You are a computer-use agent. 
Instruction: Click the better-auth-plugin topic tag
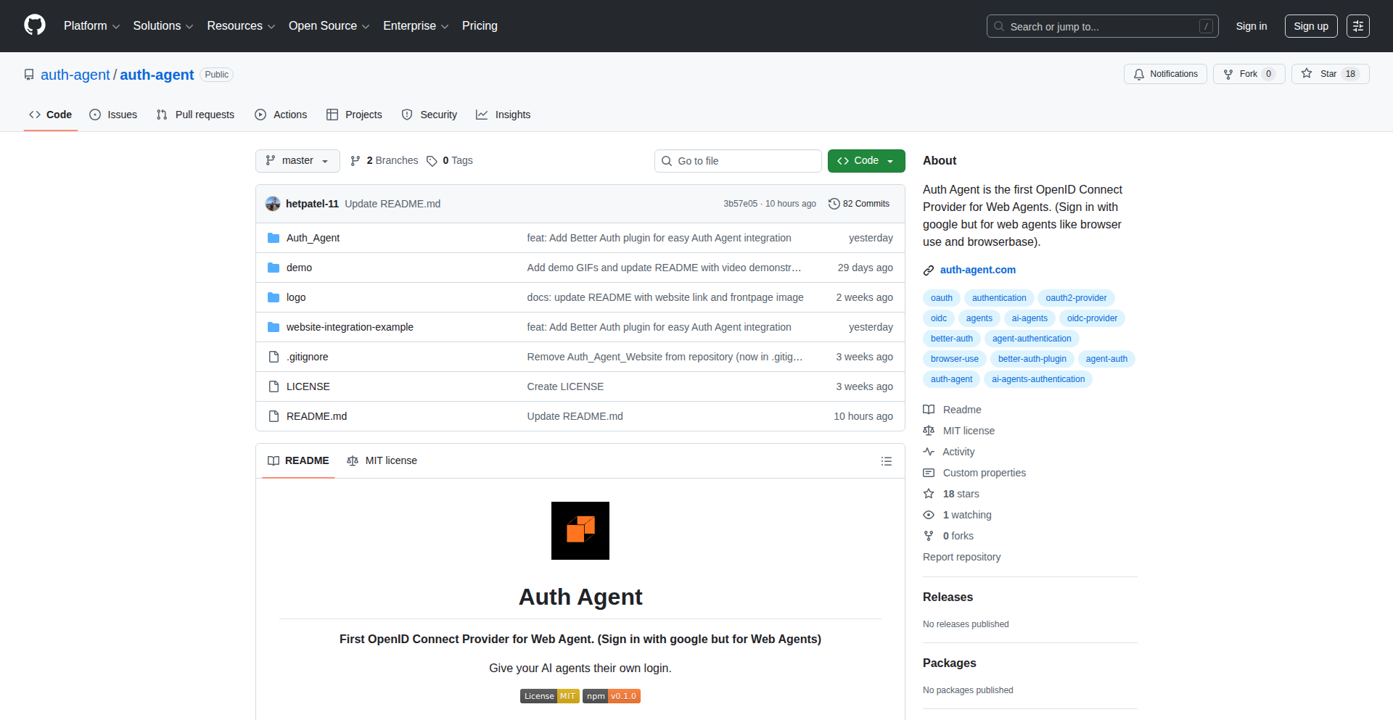click(1032, 359)
